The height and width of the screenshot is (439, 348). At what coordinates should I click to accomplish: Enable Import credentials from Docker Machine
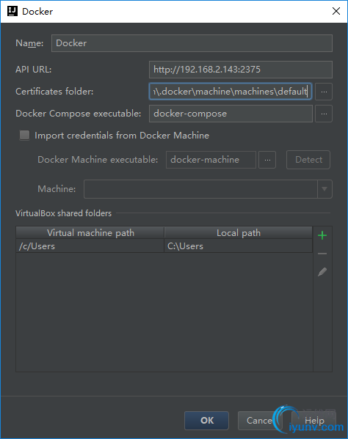click(x=25, y=136)
